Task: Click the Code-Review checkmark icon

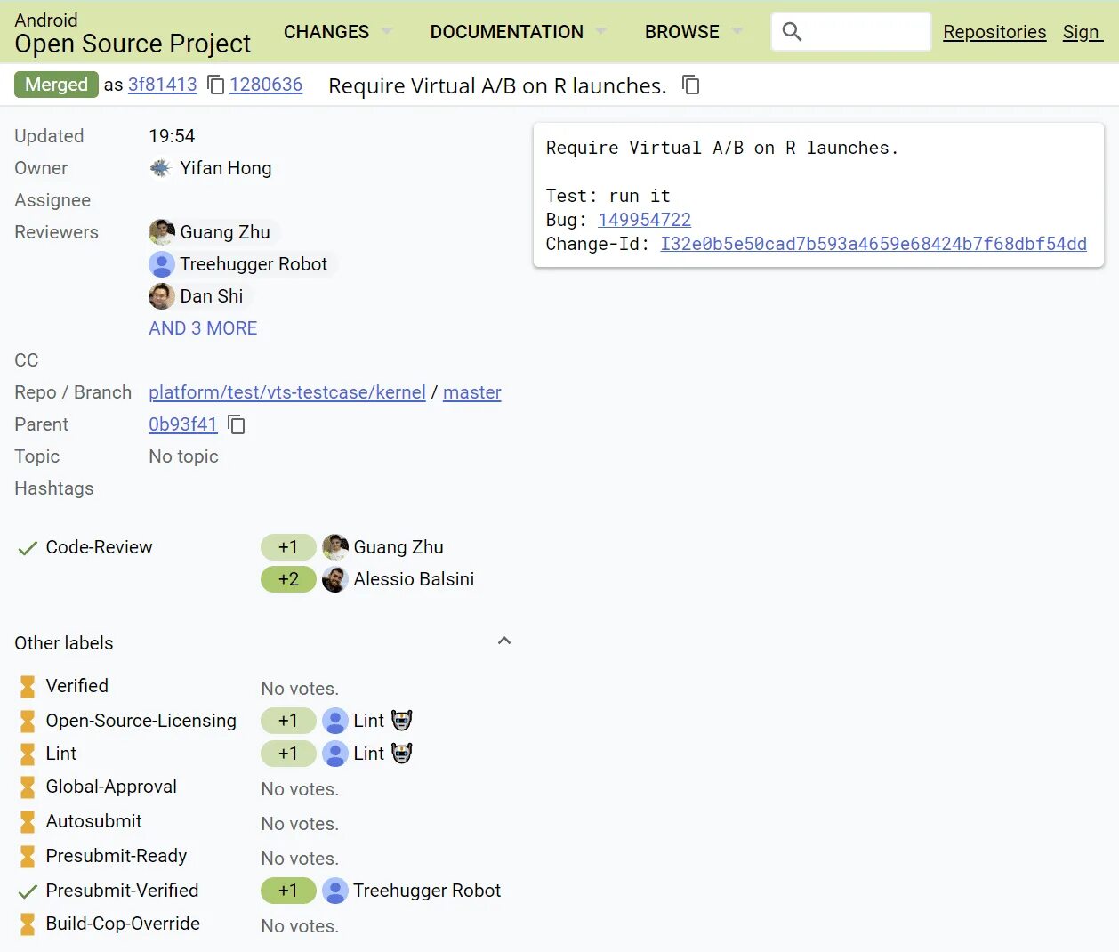Action: [x=28, y=548]
